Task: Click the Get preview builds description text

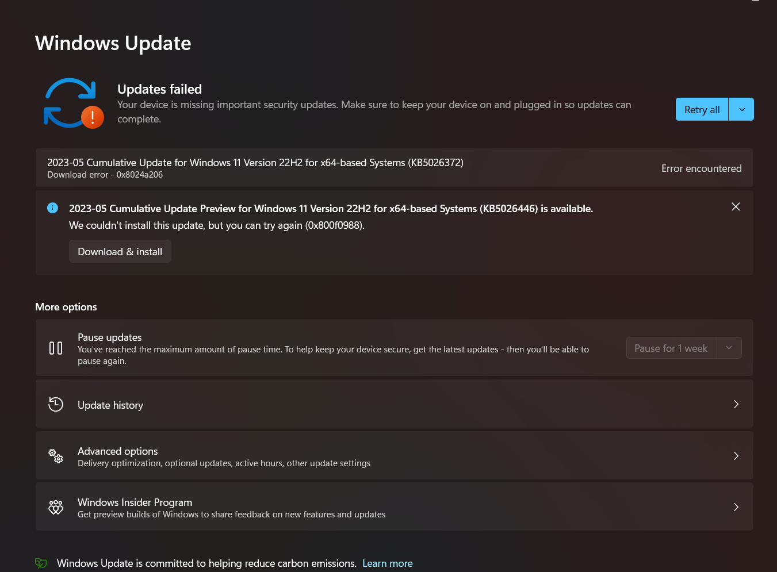Action: (232, 515)
